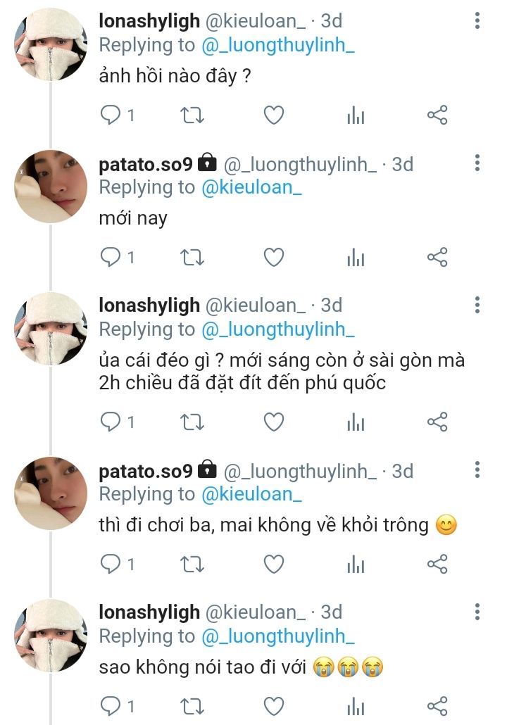Open more options on the "mới nay" tweet
Image resolution: width=507 pixels, height=725 pixels.
point(477,164)
